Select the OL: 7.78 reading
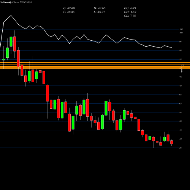 pos(130,16)
